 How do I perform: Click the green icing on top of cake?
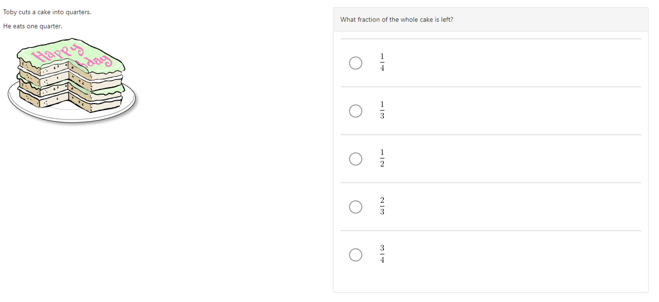click(x=33, y=54)
